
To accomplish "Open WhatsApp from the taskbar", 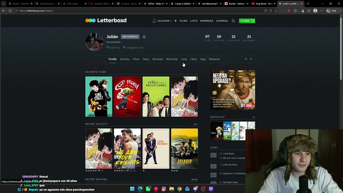I will pos(148,189).
